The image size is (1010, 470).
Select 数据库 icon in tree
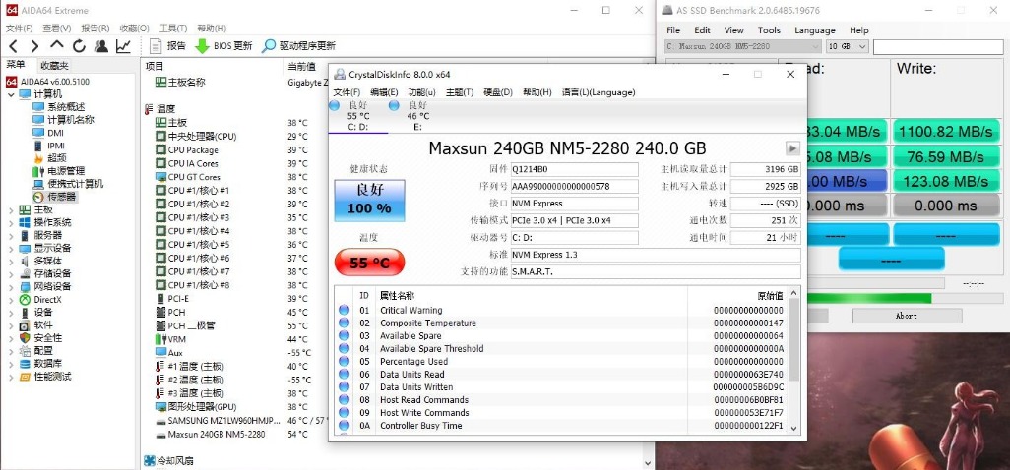(25, 364)
